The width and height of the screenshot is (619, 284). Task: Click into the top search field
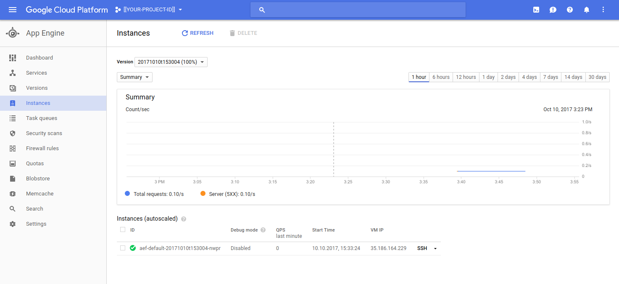coord(358,10)
